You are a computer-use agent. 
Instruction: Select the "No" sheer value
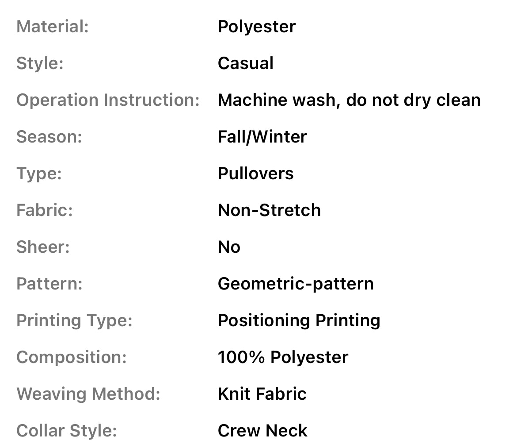tap(229, 247)
